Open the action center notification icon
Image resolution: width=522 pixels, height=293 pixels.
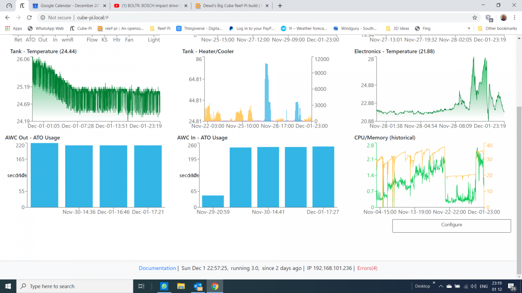(x=513, y=286)
